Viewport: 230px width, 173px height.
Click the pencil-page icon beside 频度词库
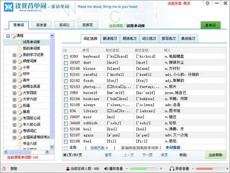coord(20,61)
